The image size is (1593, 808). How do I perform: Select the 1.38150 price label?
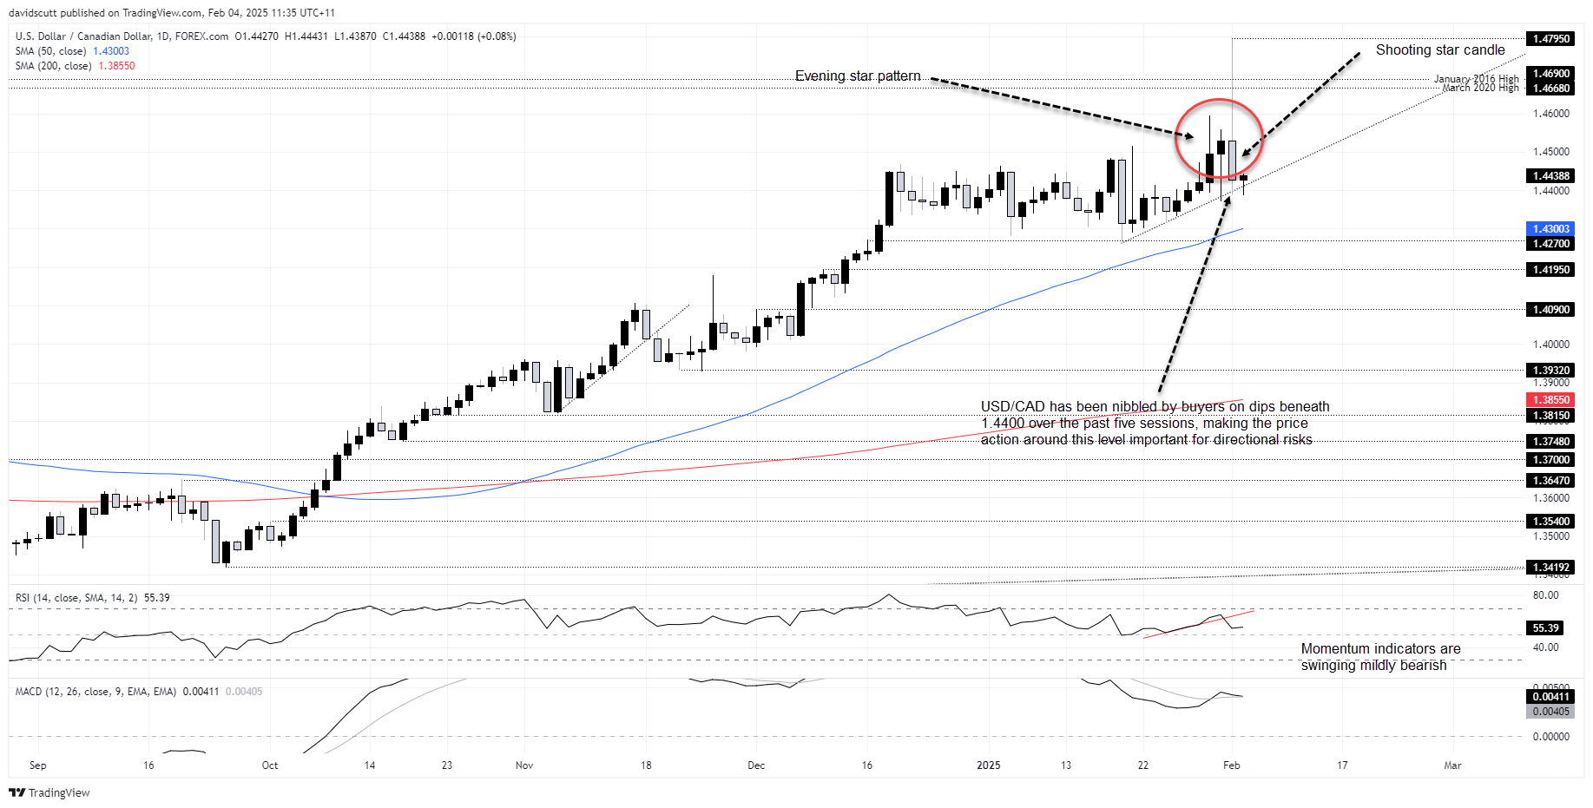tap(1551, 416)
